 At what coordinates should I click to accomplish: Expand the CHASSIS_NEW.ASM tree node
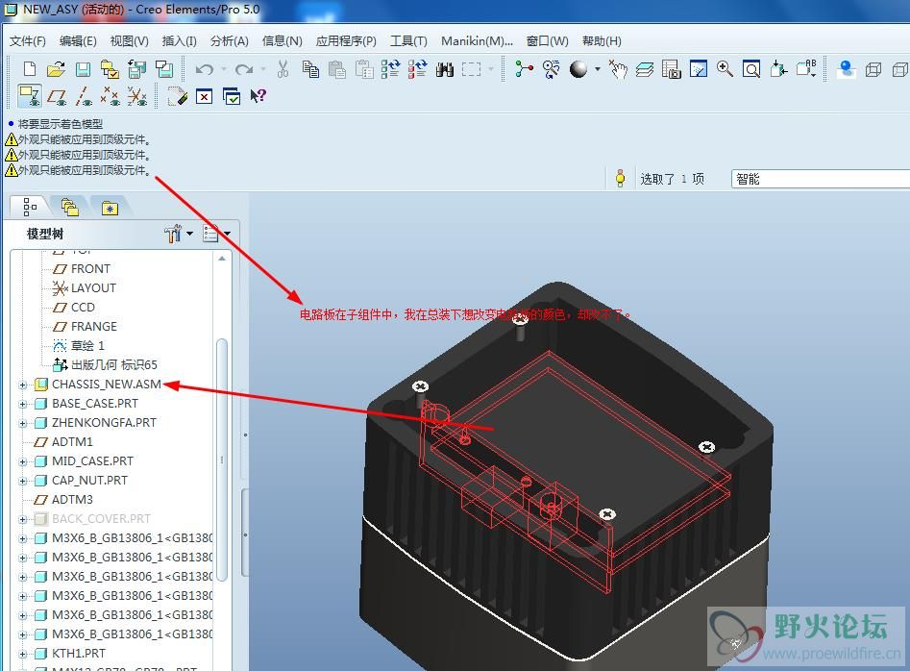tap(23, 385)
